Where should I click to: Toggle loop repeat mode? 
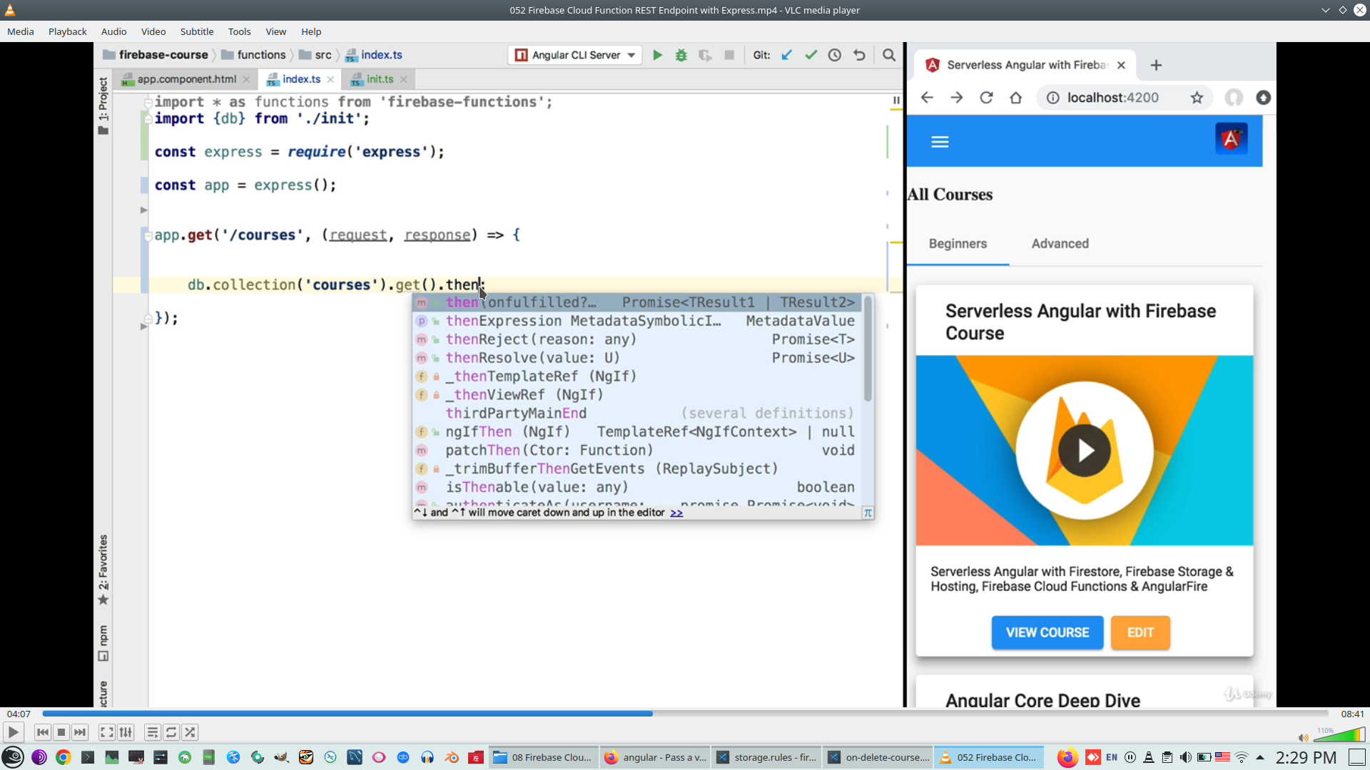point(171,732)
